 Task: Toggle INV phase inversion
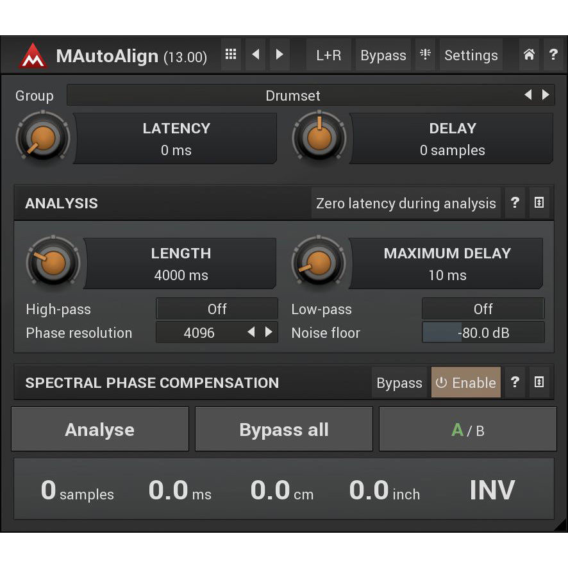coord(492,490)
